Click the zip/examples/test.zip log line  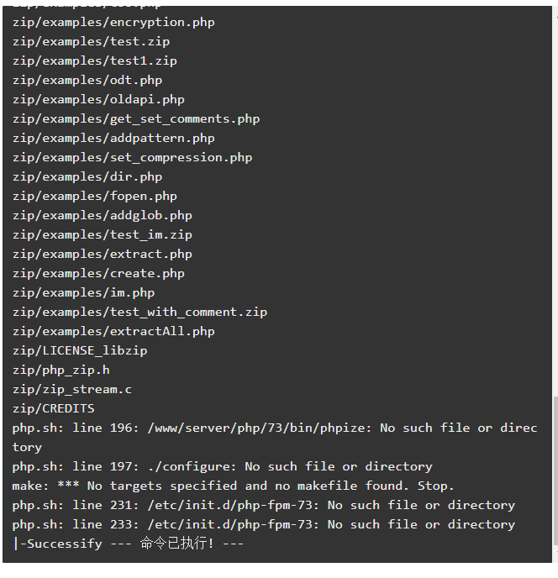(x=91, y=42)
